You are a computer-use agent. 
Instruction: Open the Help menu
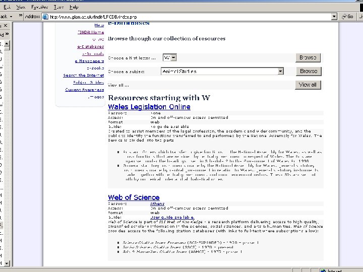point(74,7)
